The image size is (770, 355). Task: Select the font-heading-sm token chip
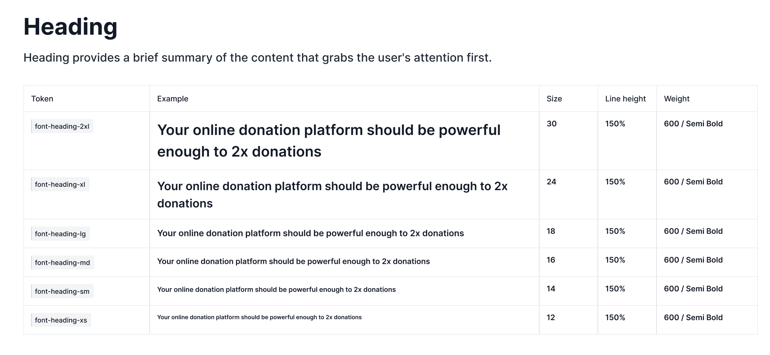[62, 291]
